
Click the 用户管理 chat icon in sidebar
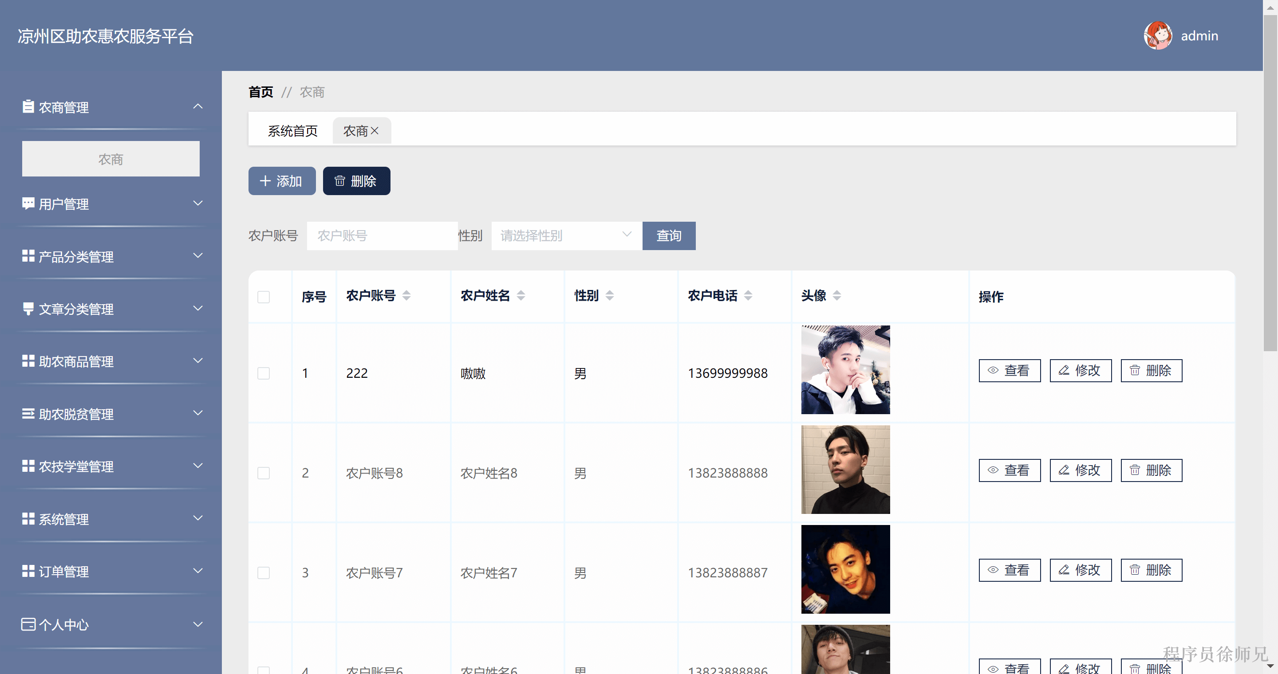click(x=28, y=203)
